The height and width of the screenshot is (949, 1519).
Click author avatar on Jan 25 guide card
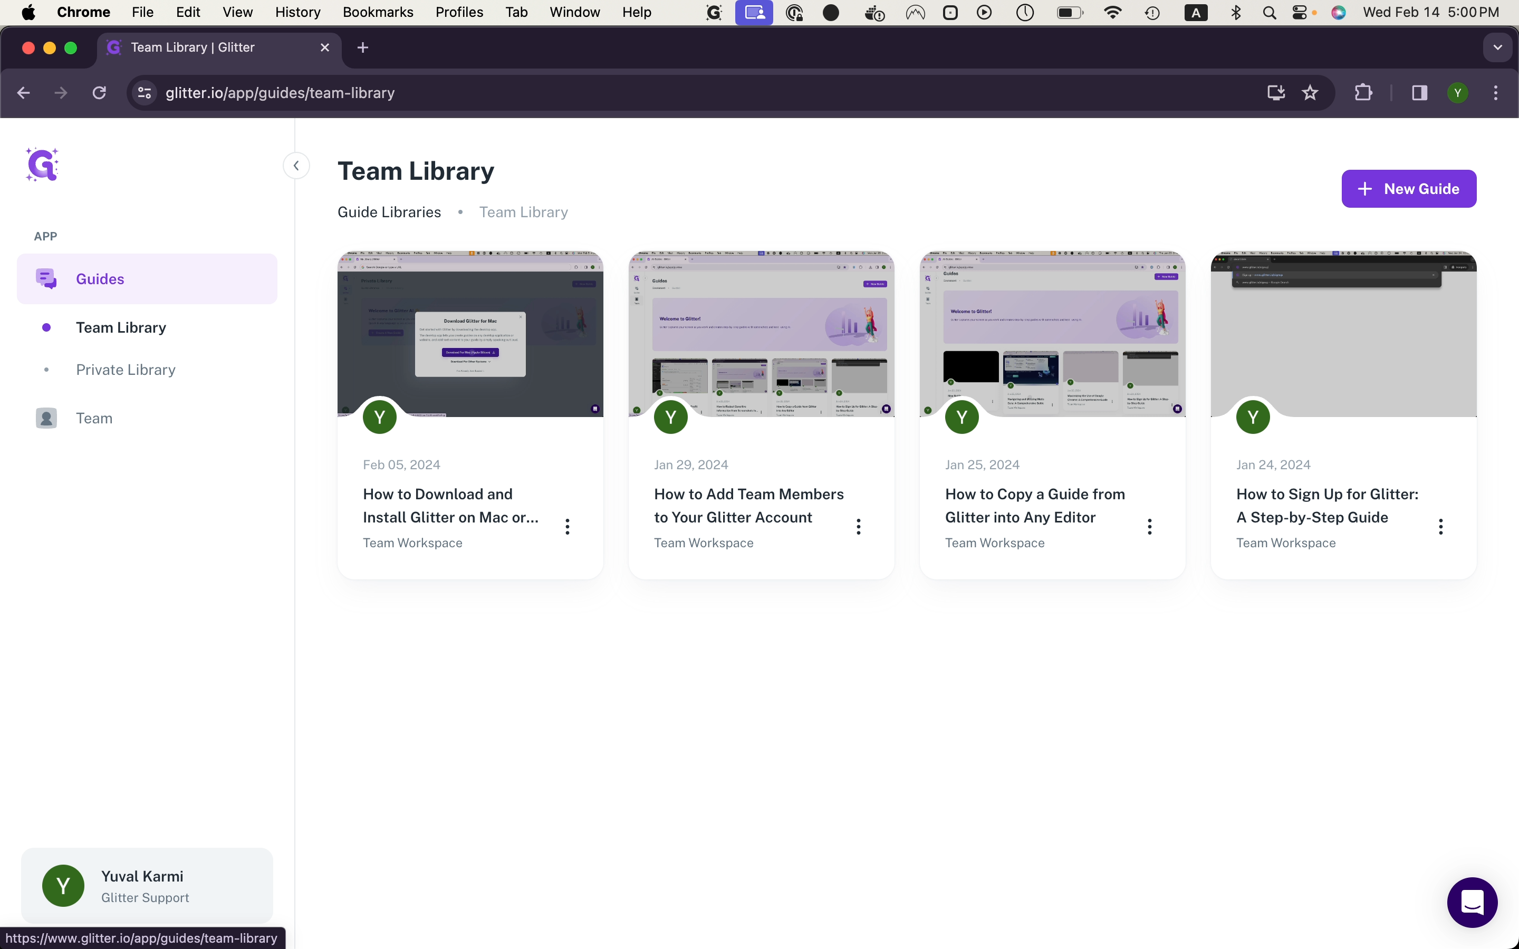click(x=962, y=417)
